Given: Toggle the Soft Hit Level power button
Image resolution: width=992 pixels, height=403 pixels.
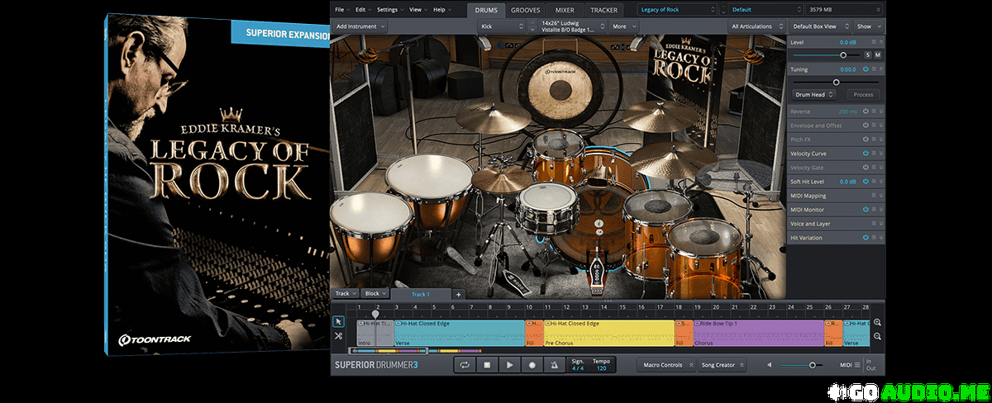Looking at the screenshot, I should click(x=866, y=182).
